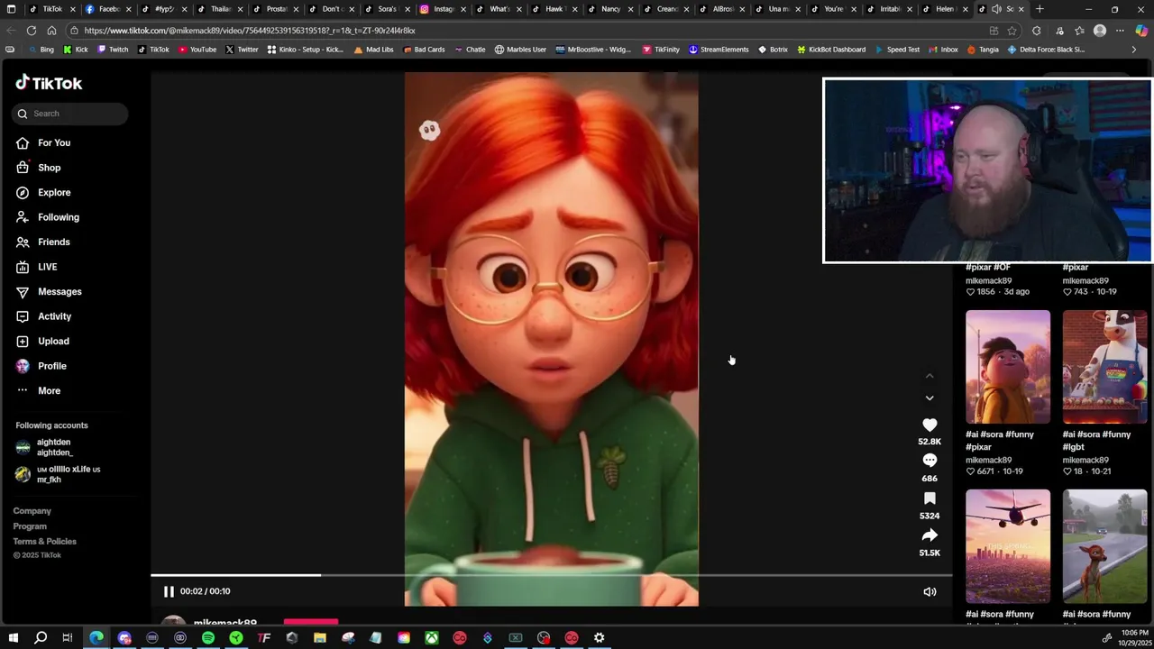The width and height of the screenshot is (1154, 649).
Task: Open the KickBot Dashboard bookmark
Action: 831,50
